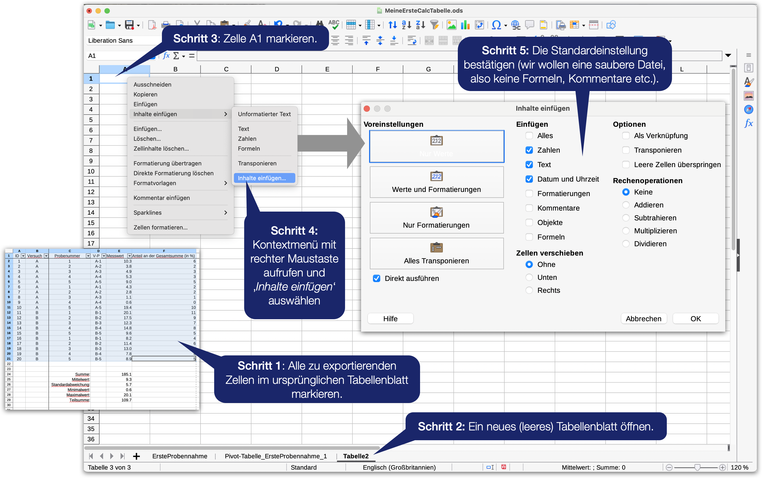Open the spelling check ABC icon
The width and height of the screenshot is (762, 478).
coord(334,25)
